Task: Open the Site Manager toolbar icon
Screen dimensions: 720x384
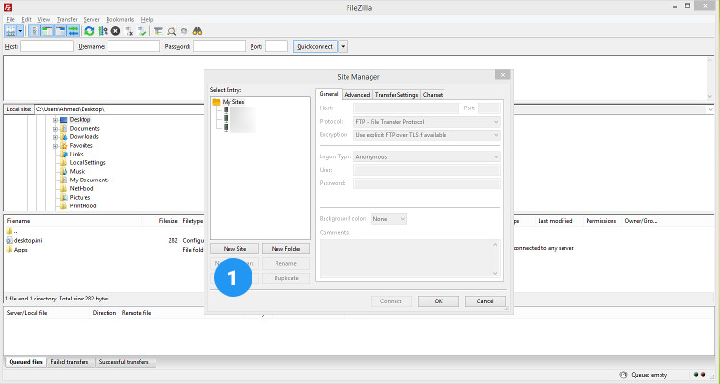Action: (11, 31)
